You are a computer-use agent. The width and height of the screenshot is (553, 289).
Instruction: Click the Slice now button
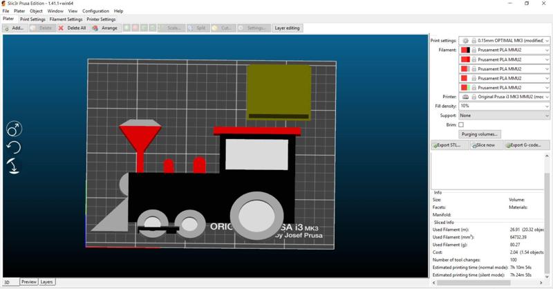(x=486, y=145)
